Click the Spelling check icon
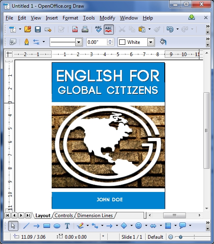Image resolution: width=214 pixels, height=244 pixels. click(x=98, y=29)
